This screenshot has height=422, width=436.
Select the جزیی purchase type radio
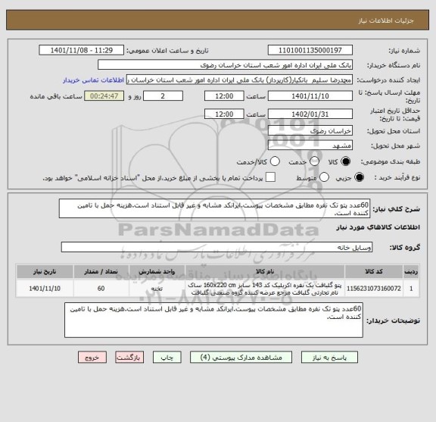point(360,177)
